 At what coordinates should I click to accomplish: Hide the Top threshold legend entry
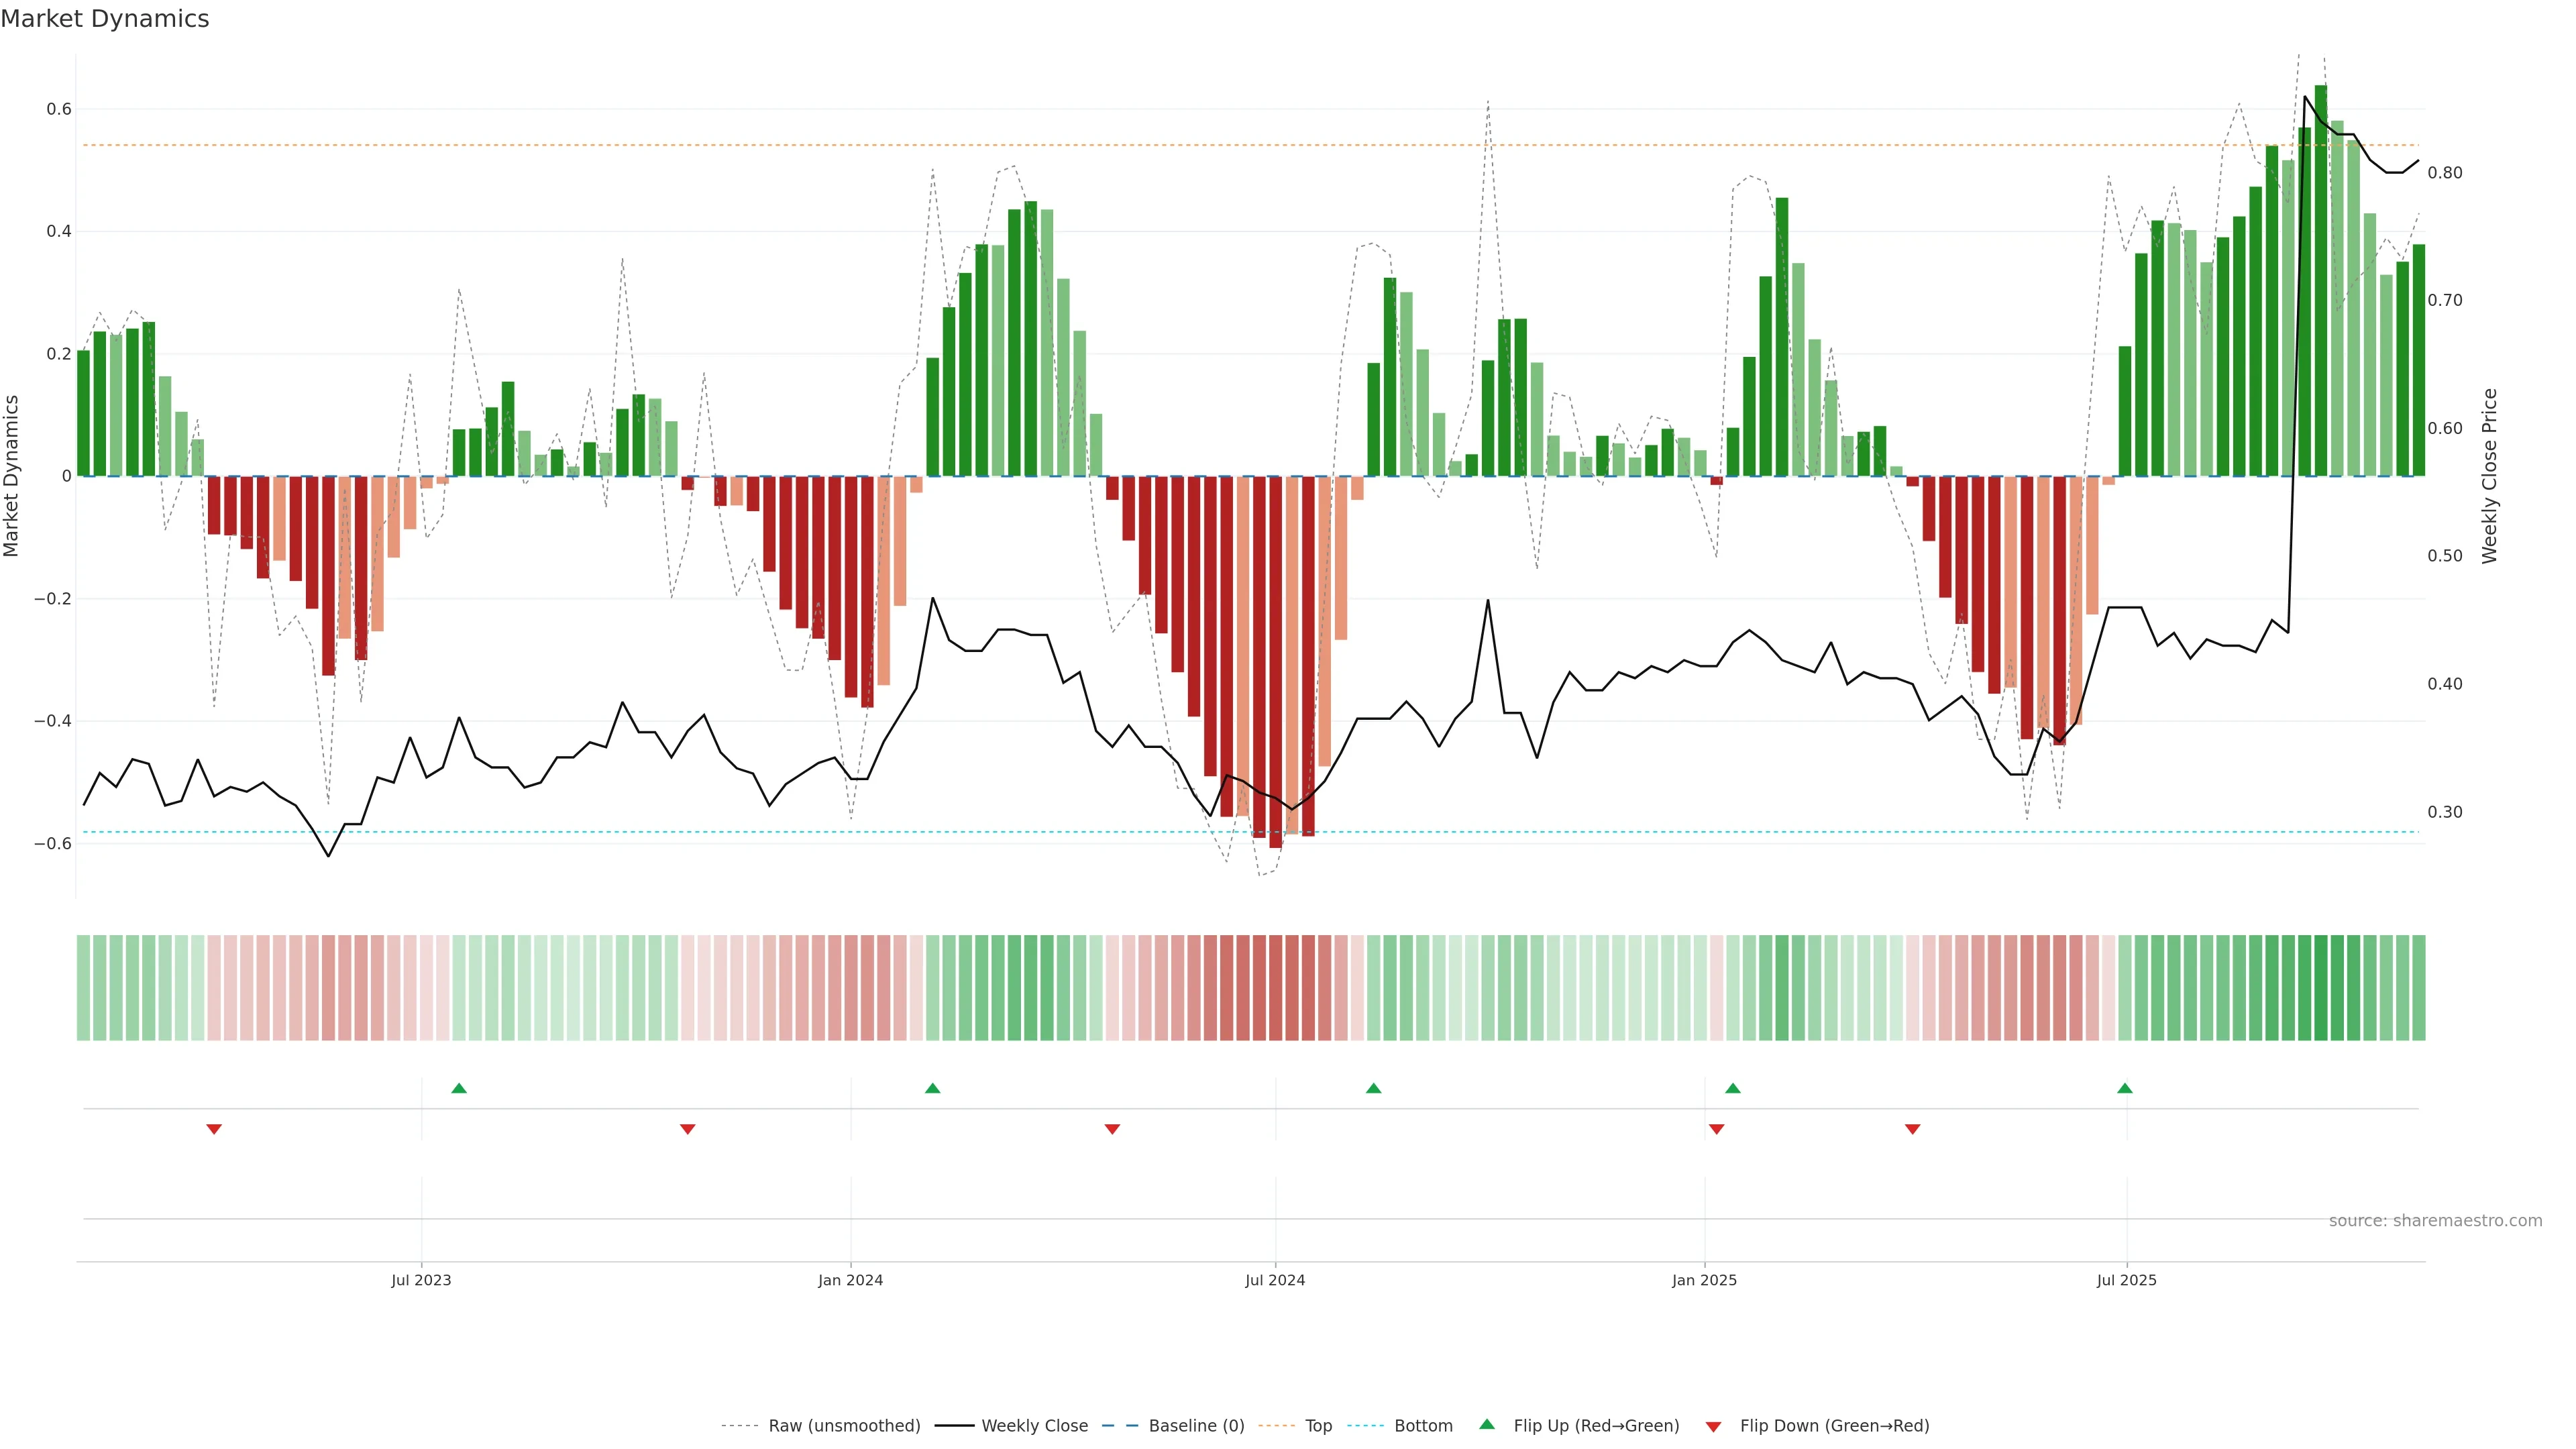tap(1318, 1426)
